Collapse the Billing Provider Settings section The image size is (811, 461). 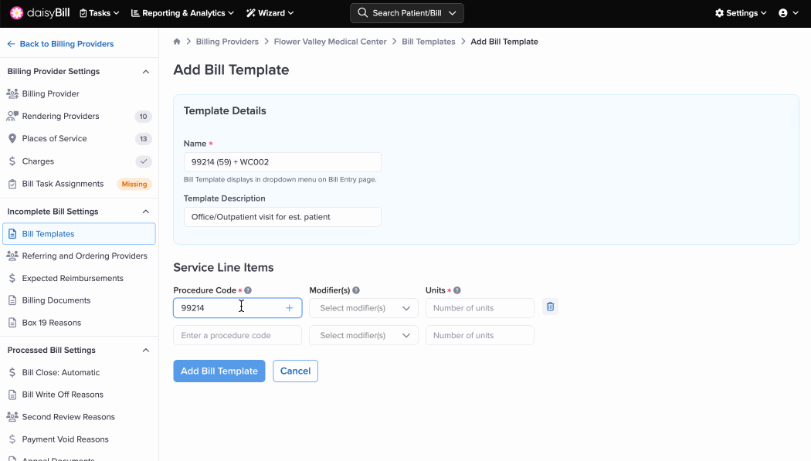(x=146, y=72)
